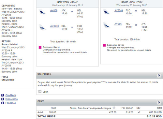Viewport: 163px width, 119px height.
Task: Open the Conditions link
Action: point(11,95)
